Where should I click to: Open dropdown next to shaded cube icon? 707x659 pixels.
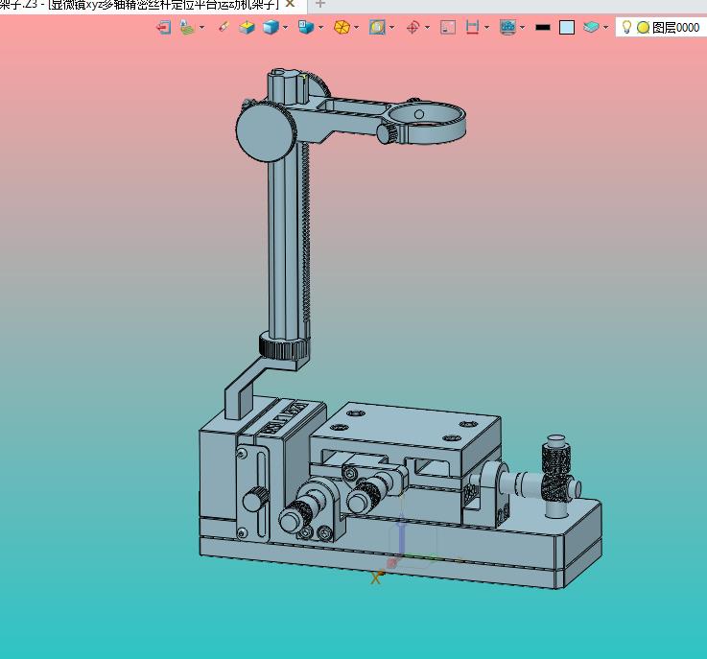285,28
